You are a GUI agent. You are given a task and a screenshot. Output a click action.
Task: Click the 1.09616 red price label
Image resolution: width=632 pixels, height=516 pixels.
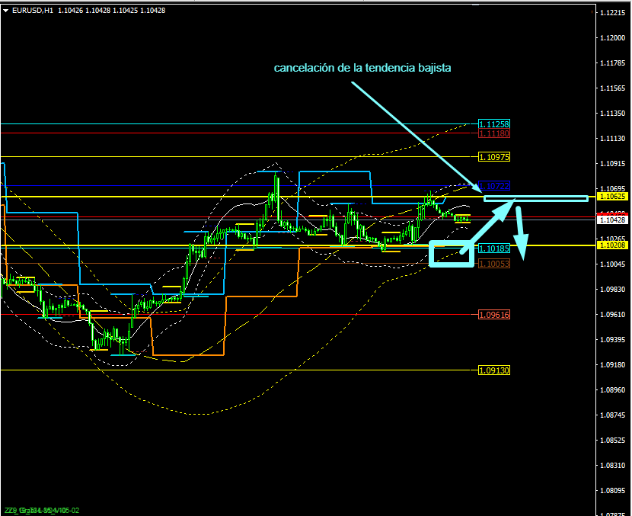493,315
